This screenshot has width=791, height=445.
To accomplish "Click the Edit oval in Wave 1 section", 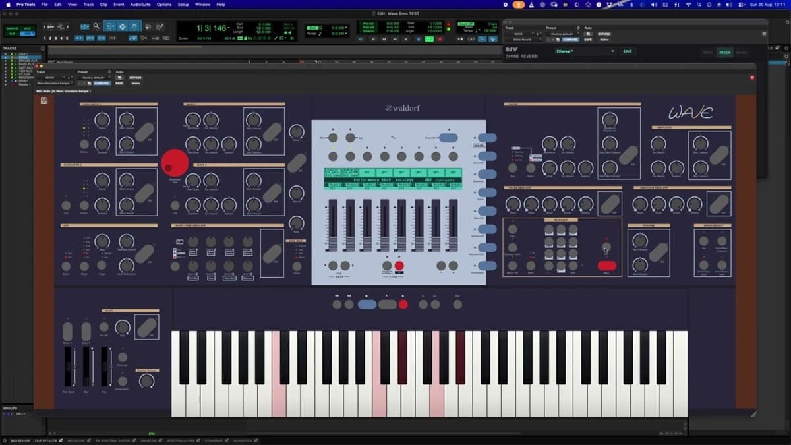I will click(x=271, y=132).
